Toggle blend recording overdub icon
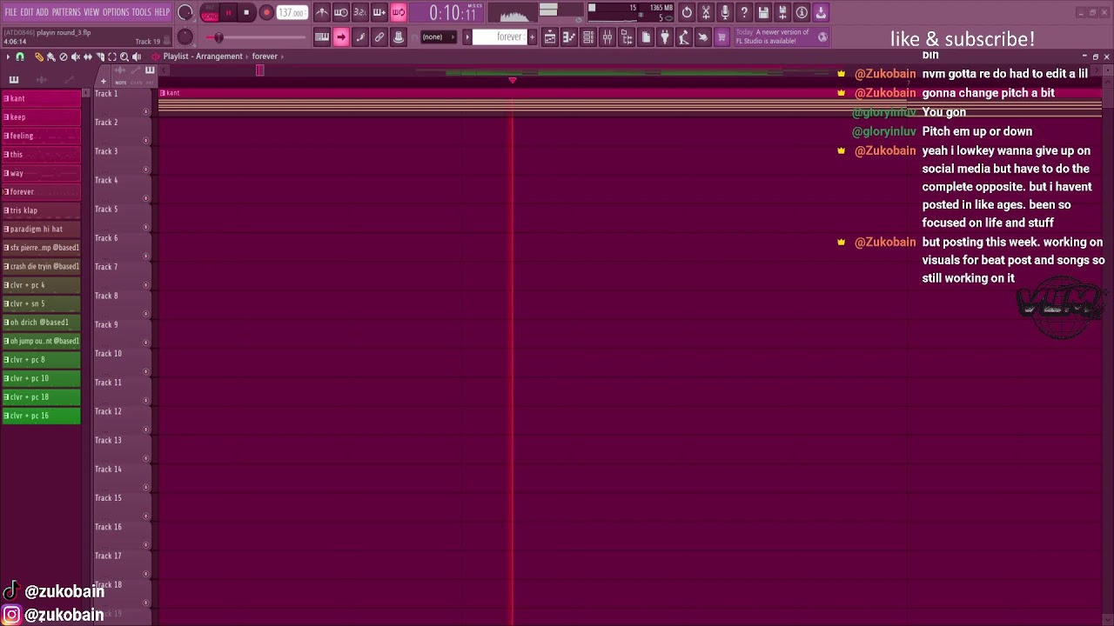The width and height of the screenshot is (1114, 626). pos(379,12)
